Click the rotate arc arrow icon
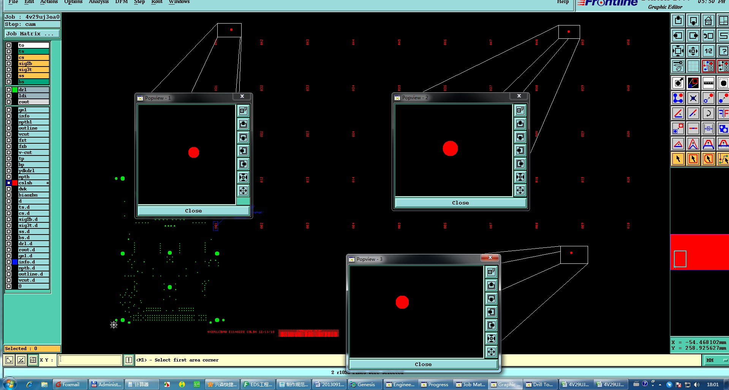729x390 pixels. point(708,113)
